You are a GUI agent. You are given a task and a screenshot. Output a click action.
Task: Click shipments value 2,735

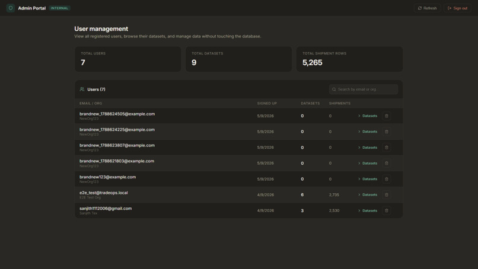(334, 195)
